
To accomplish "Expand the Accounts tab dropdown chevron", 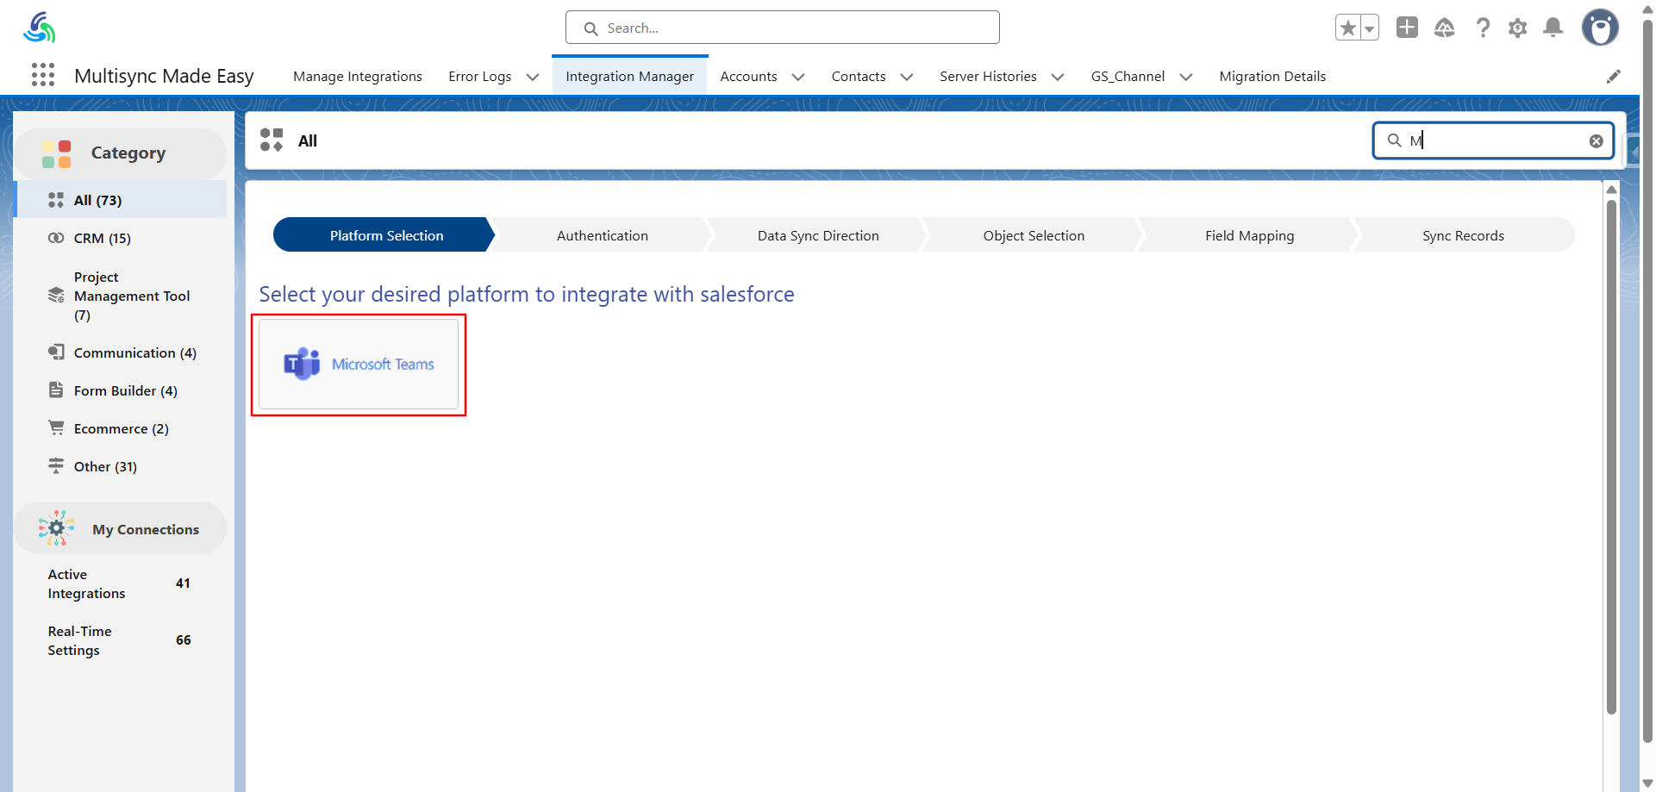I will tap(798, 77).
